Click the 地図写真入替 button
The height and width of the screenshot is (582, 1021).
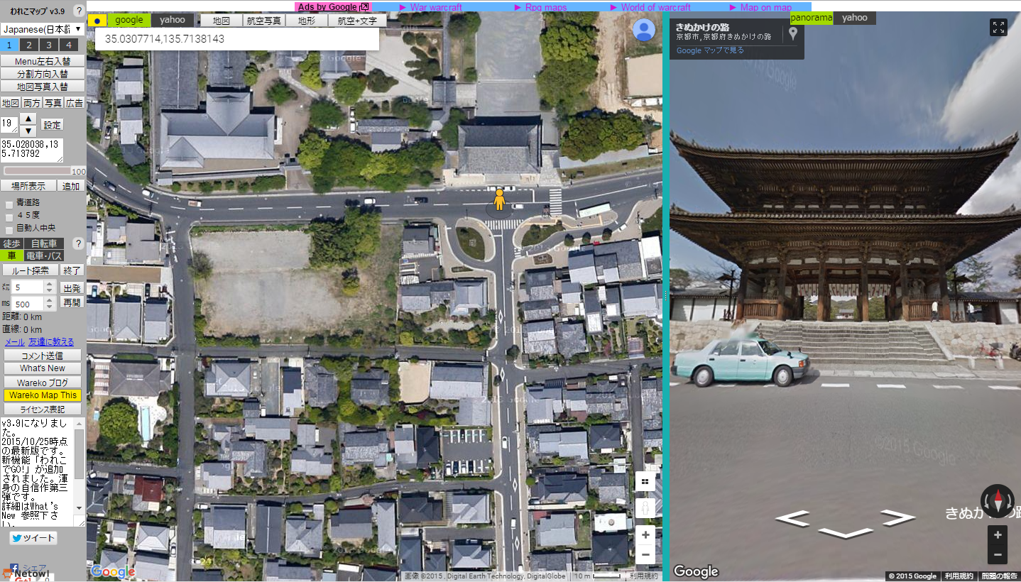pos(43,87)
